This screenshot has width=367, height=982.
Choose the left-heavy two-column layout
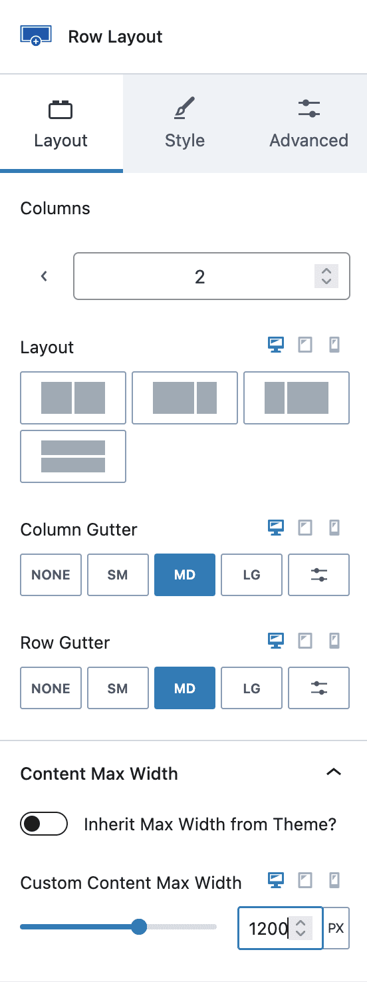pyautogui.click(x=185, y=398)
